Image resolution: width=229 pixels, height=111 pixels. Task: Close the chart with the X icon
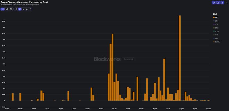pos(227,3)
